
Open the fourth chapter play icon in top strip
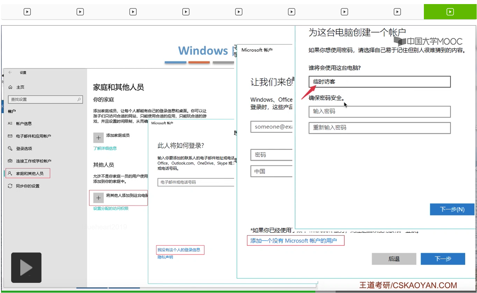[186, 12]
